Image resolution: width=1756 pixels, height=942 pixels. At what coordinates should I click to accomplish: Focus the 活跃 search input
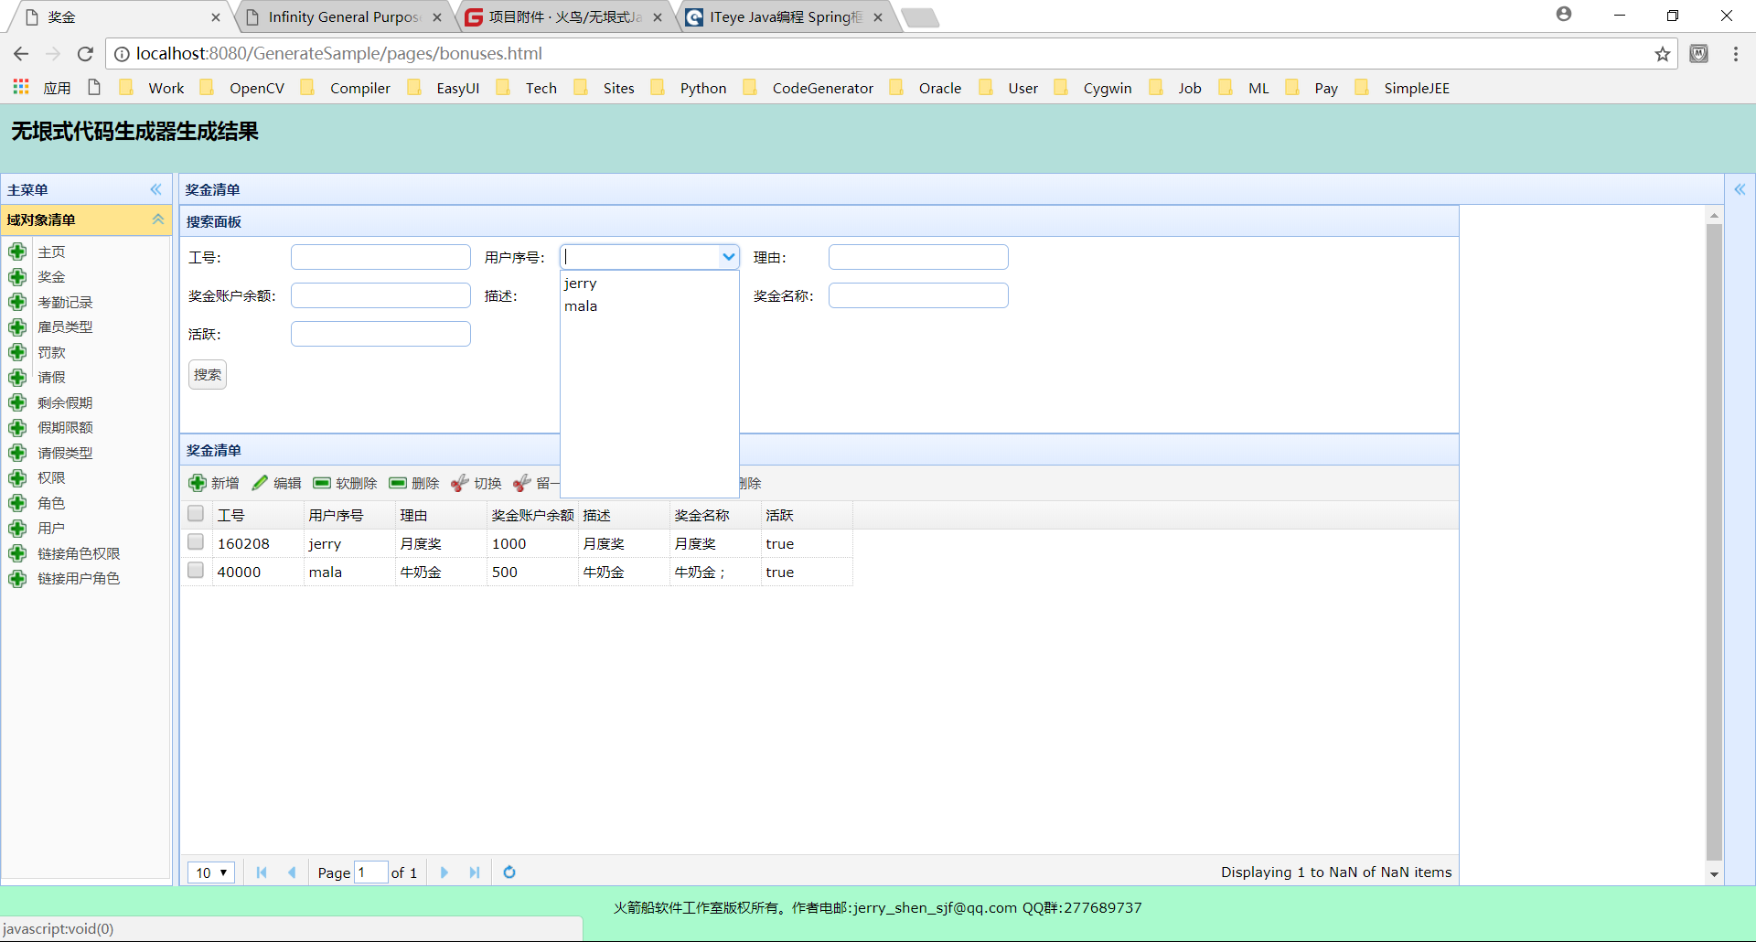click(x=380, y=334)
